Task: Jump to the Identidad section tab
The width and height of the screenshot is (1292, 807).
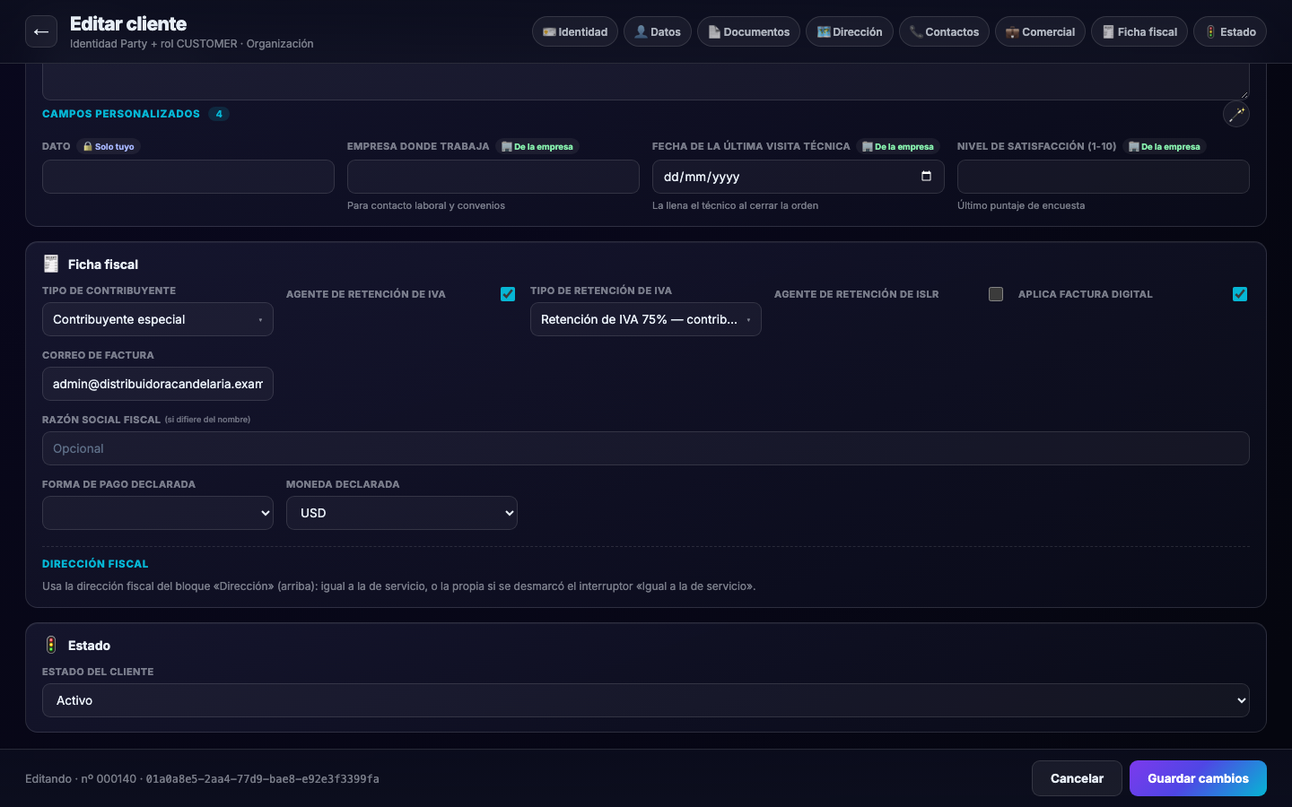Action: (575, 31)
